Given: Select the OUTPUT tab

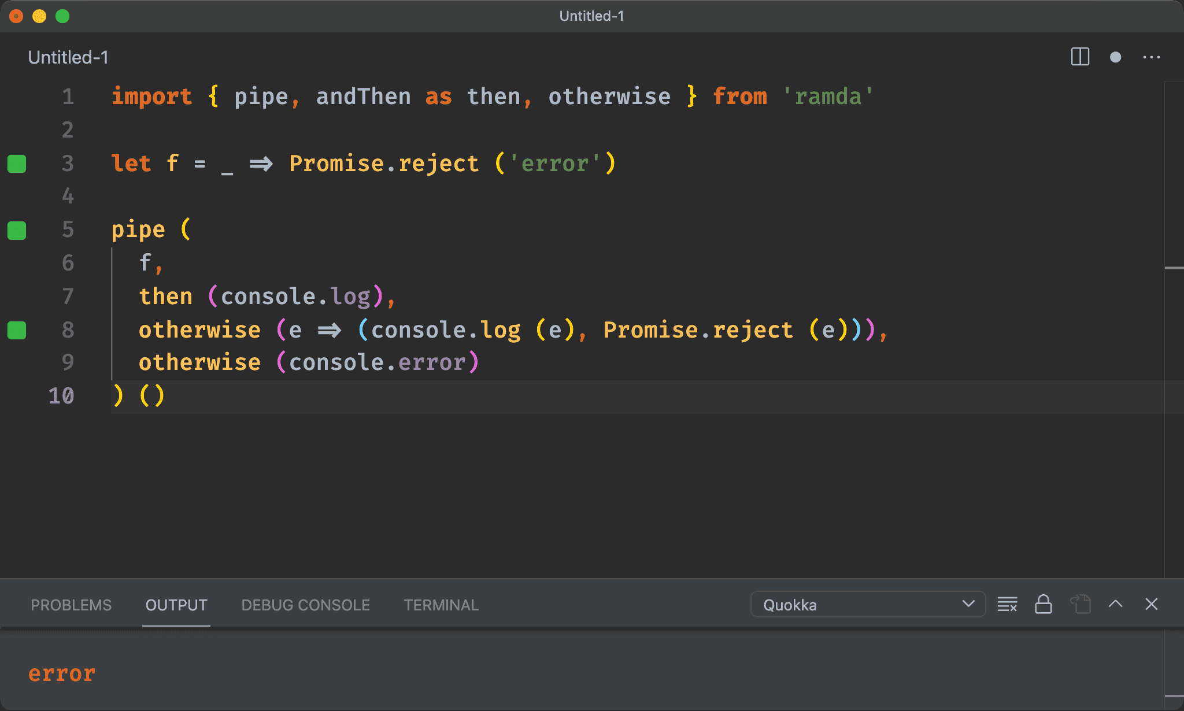Looking at the screenshot, I should (x=175, y=605).
